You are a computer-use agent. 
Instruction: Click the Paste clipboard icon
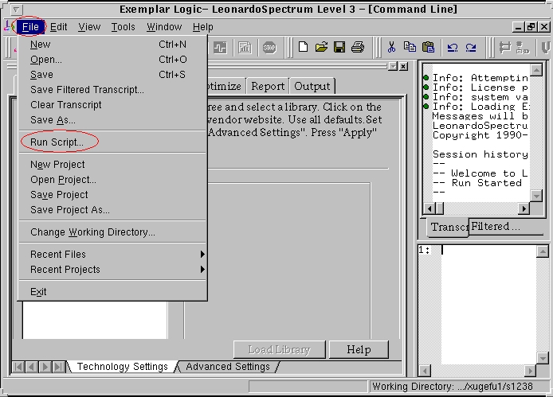pyautogui.click(x=429, y=48)
